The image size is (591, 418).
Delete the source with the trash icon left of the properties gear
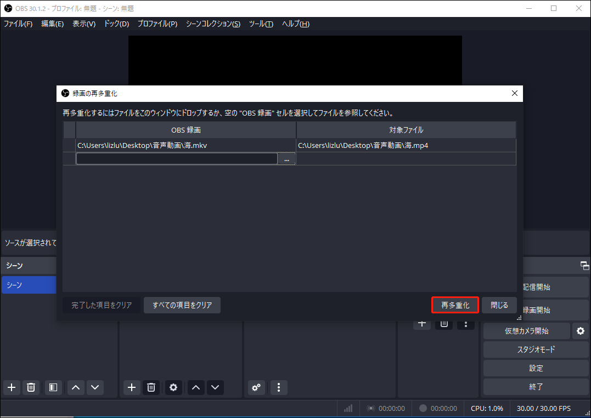click(151, 387)
